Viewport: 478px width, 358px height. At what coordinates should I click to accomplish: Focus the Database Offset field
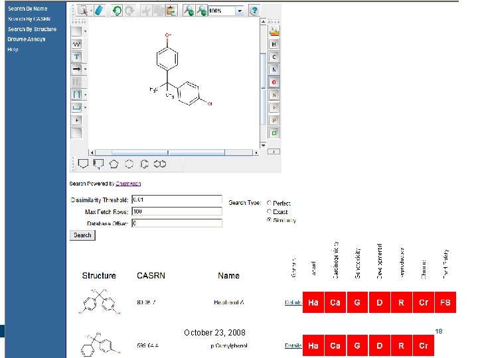coord(177,223)
